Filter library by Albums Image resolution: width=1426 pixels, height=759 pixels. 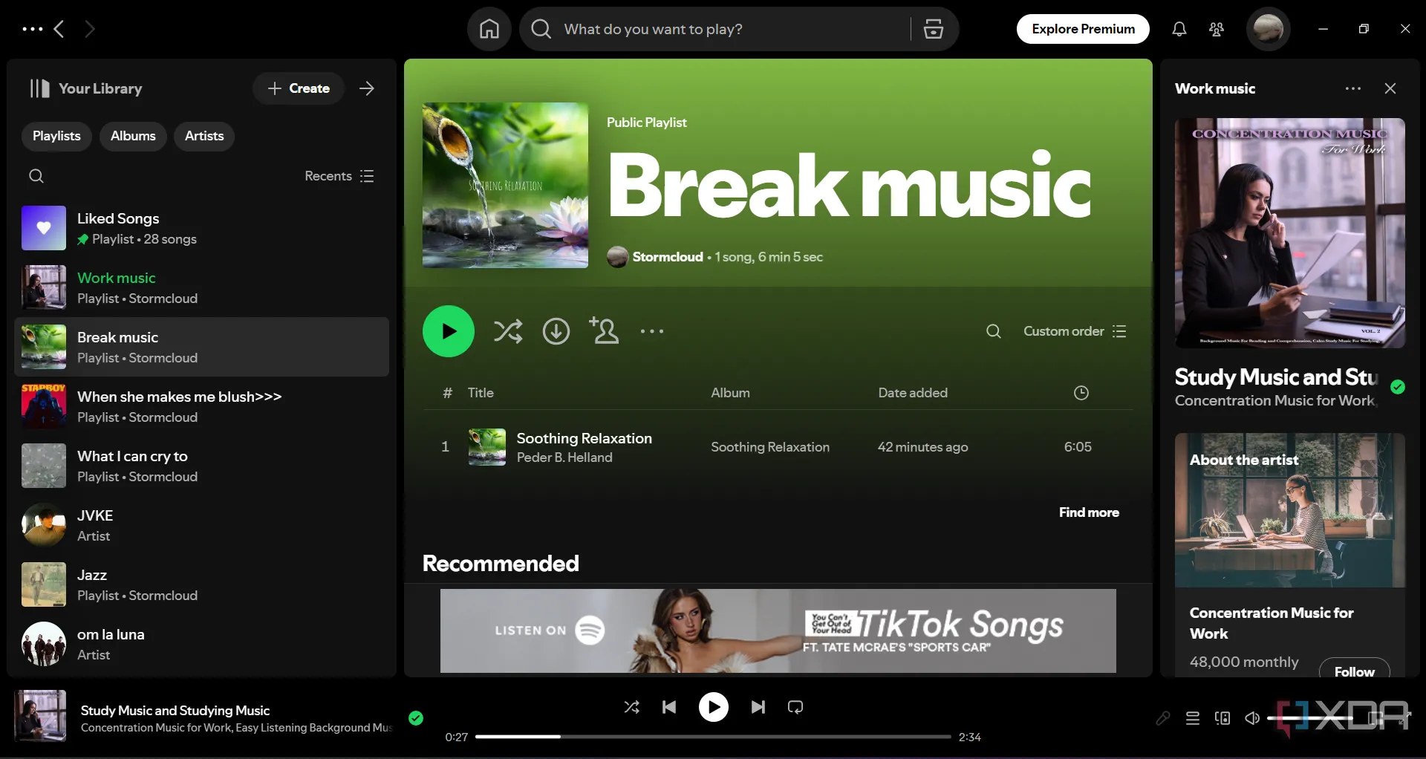click(x=133, y=136)
